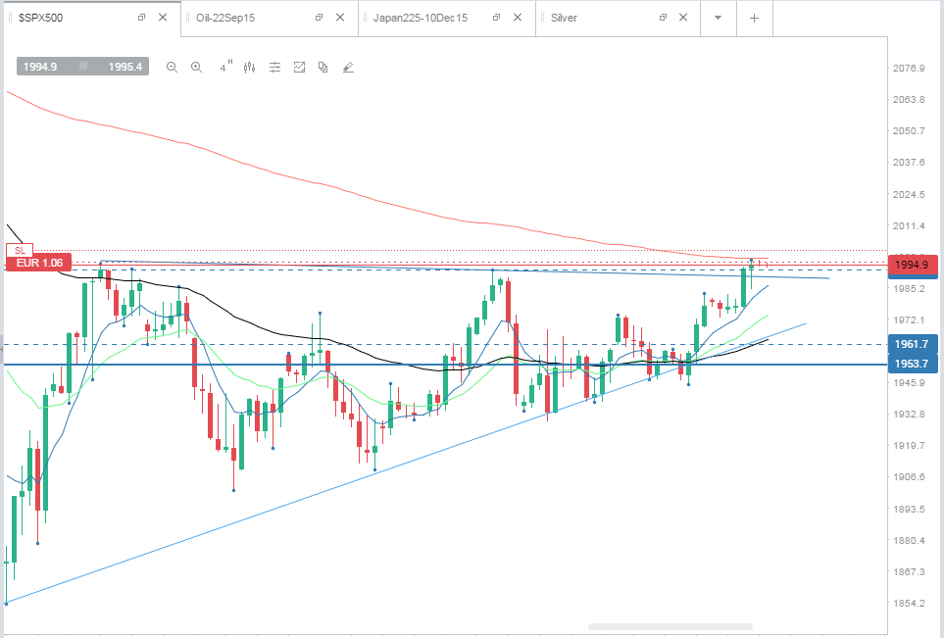Click the sell price 1994.9 button
The image size is (944, 638).
click(x=40, y=67)
